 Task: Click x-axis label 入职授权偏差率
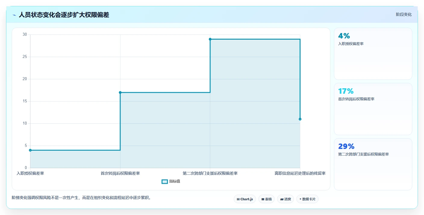(x=30, y=173)
